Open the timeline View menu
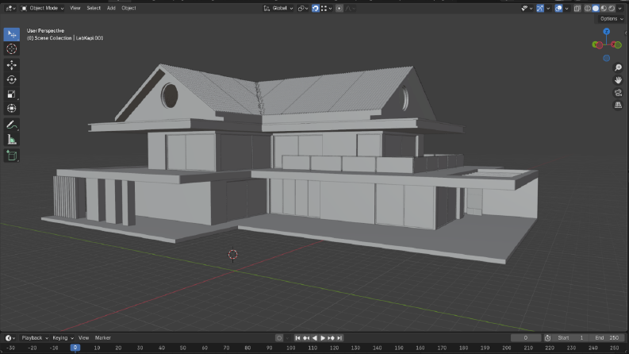 [x=83, y=338]
